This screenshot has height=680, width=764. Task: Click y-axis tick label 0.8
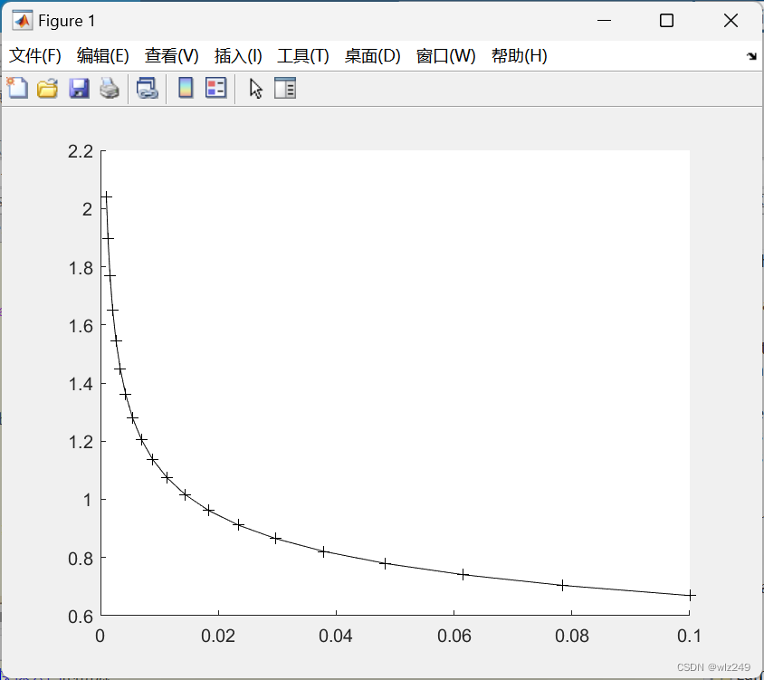[81, 559]
